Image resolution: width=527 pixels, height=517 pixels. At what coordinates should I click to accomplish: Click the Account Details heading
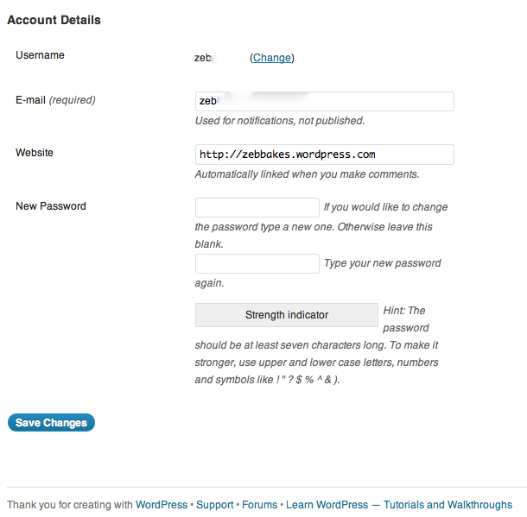point(54,20)
